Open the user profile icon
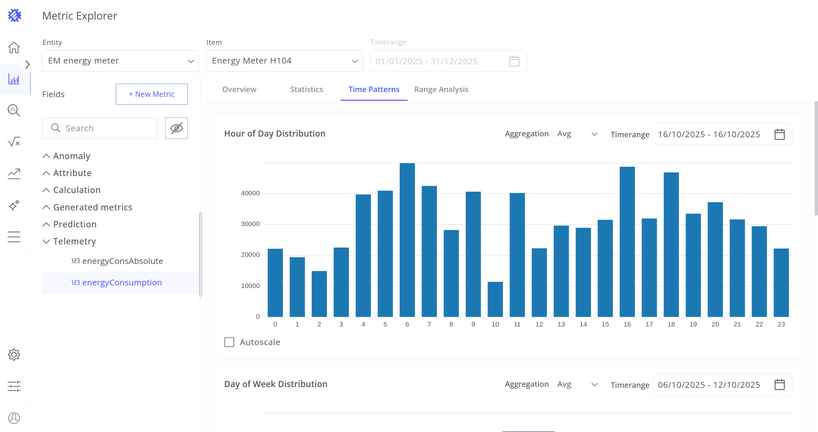Viewport: 818px width, 432px height. [x=14, y=418]
